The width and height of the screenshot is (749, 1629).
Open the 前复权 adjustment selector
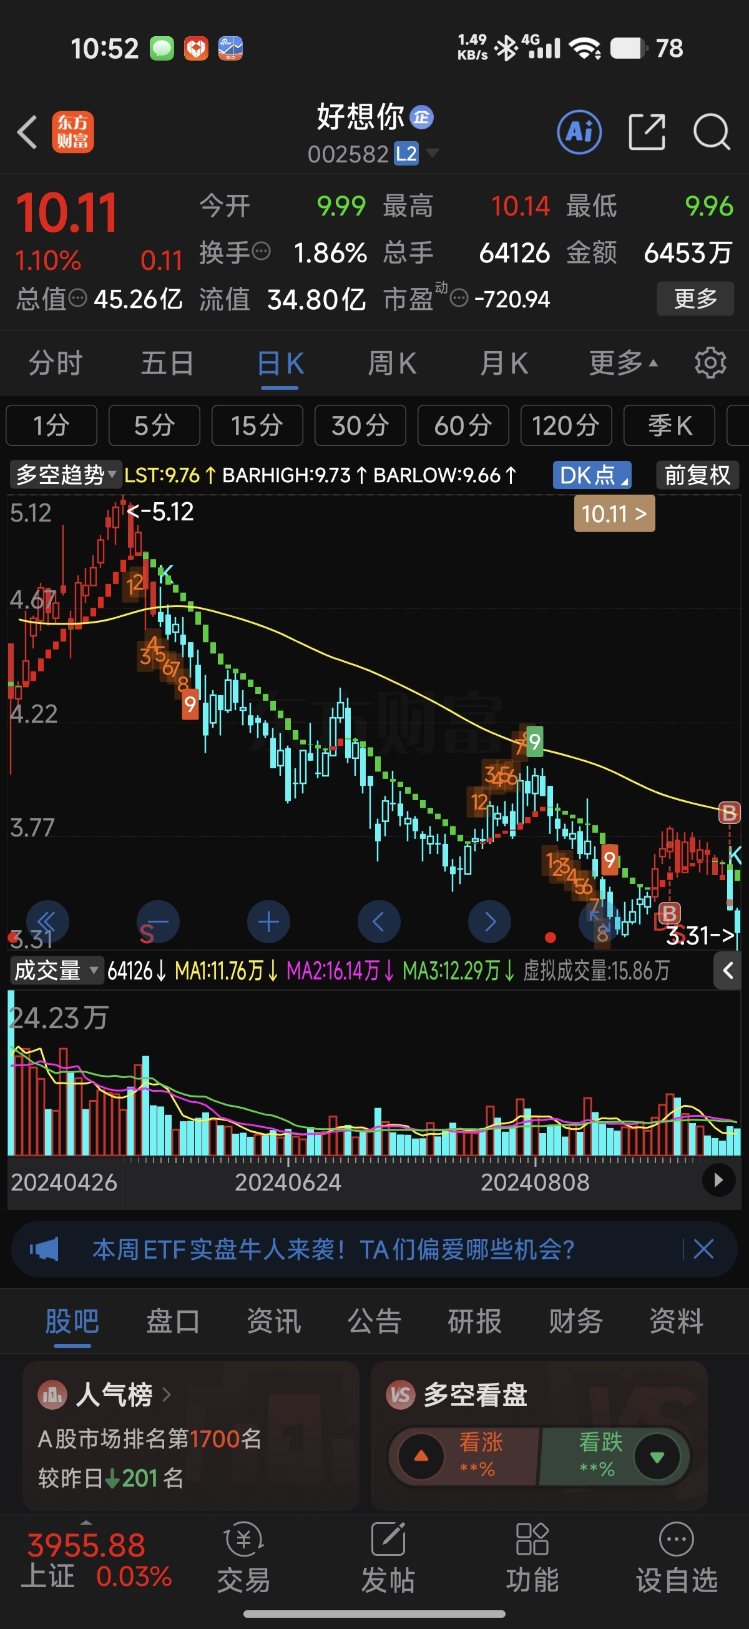pos(697,475)
